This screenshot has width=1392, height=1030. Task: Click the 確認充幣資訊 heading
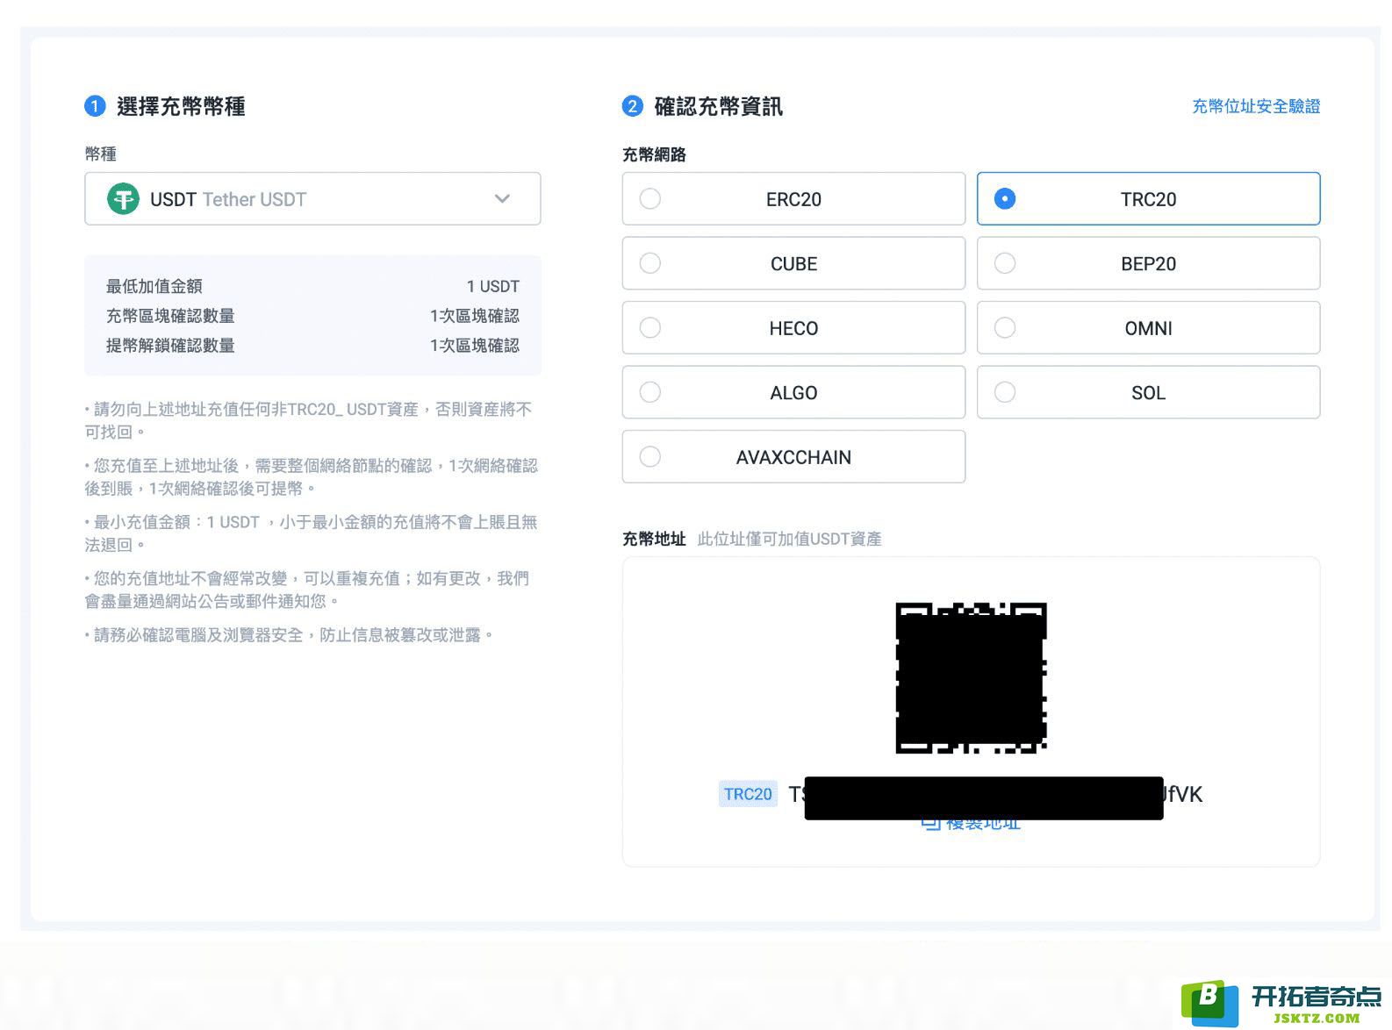pyautogui.click(x=719, y=106)
